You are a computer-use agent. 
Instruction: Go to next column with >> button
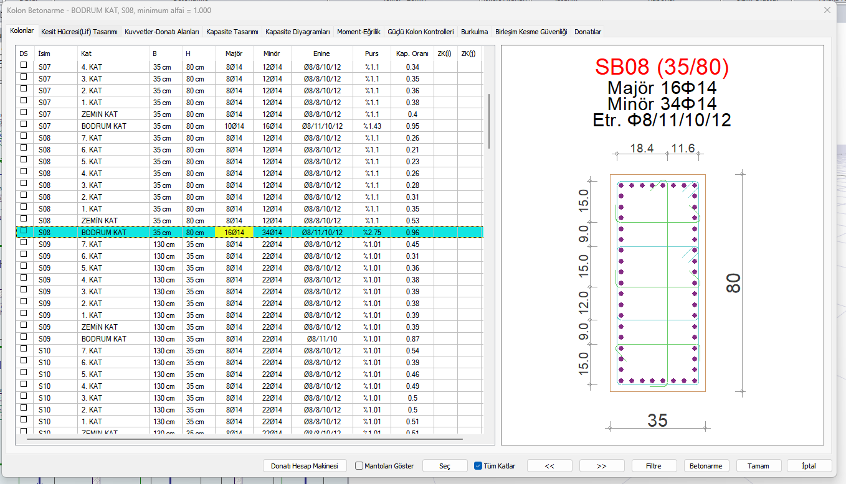tap(602, 466)
